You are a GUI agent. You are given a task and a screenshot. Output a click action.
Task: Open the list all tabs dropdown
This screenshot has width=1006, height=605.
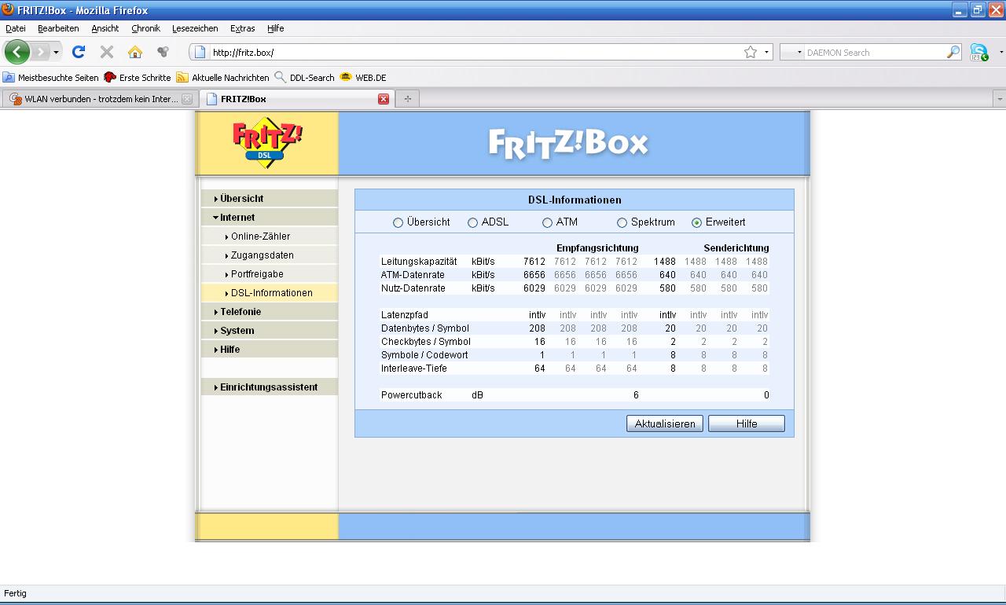pyautogui.click(x=999, y=99)
